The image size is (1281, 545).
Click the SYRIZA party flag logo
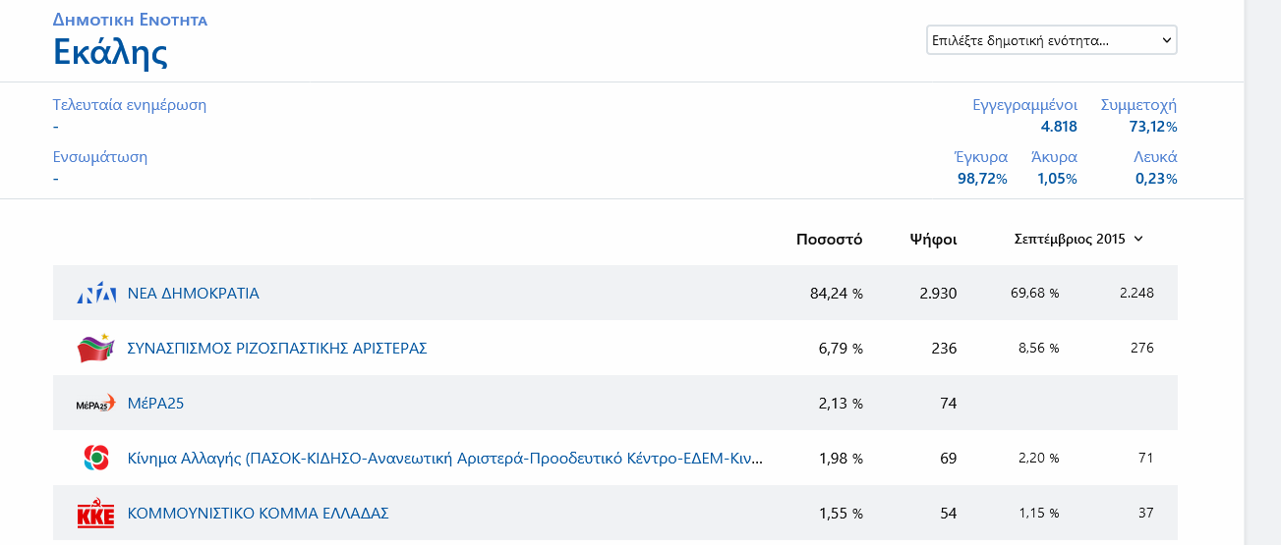tap(96, 348)
